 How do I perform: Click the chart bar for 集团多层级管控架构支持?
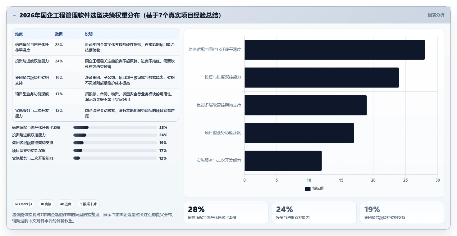click(306, 105)
